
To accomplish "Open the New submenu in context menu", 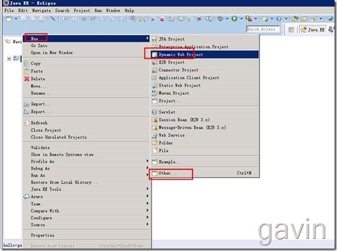I will coord(86,39).
